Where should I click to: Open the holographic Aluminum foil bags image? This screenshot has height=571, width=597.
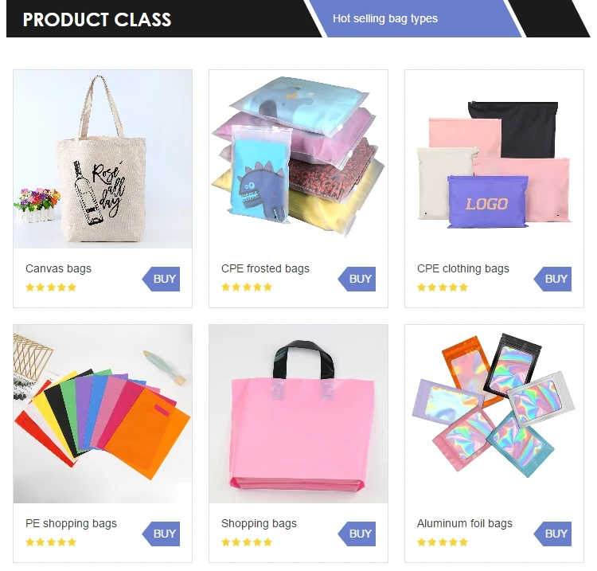click(494, 414)
